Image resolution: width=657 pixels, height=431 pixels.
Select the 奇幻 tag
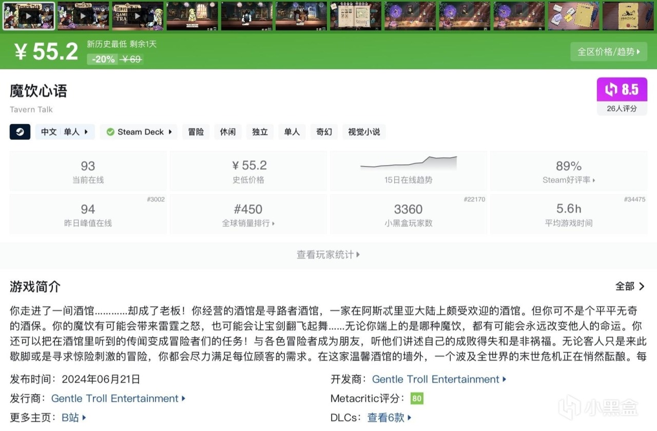pos(324,132)
